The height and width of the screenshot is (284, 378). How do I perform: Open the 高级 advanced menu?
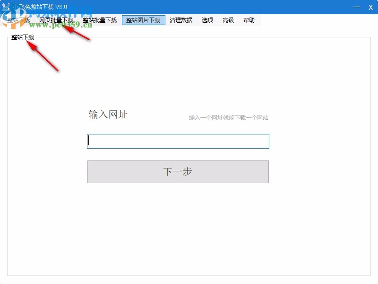coord(228,20)
